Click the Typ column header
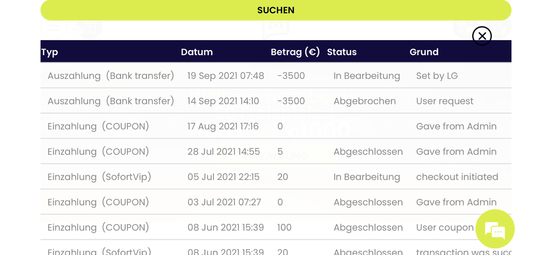 50,52
